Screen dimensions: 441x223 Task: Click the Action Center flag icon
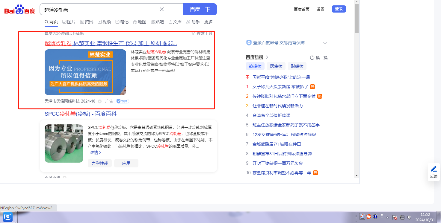click(395, 217)
